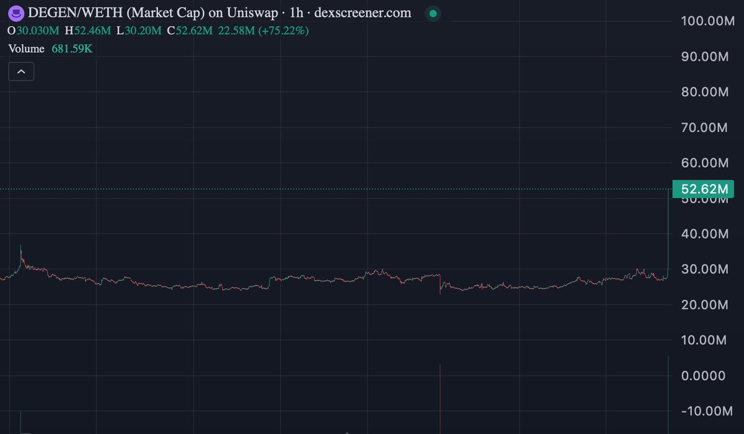The height and width of the screenshot is (434, 744).
Task: Click the 52.62M current price label
Action: (703, 189)
